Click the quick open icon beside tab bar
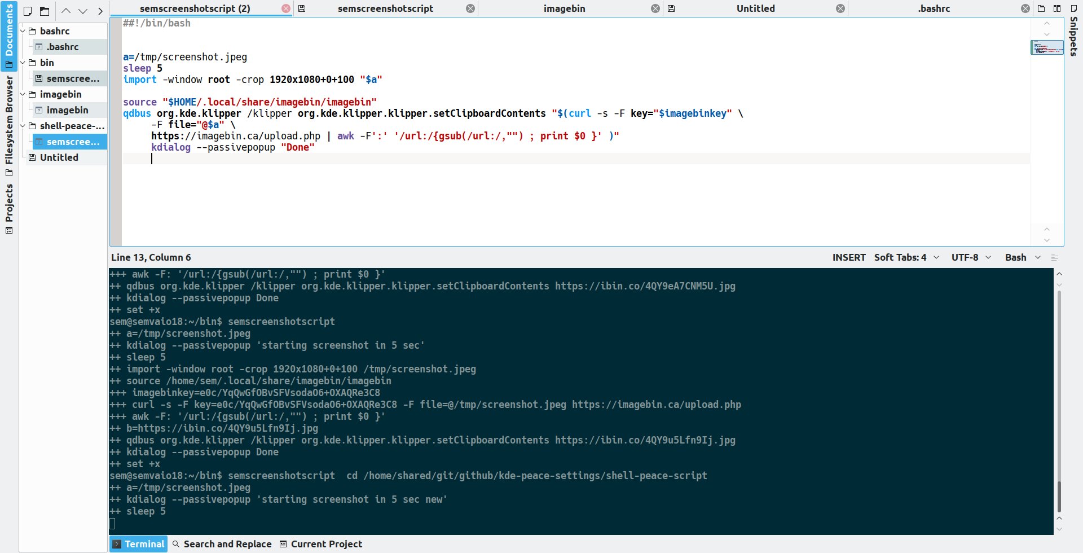Viewport: 1083px width, 553px height. (x=1041, y=8)
